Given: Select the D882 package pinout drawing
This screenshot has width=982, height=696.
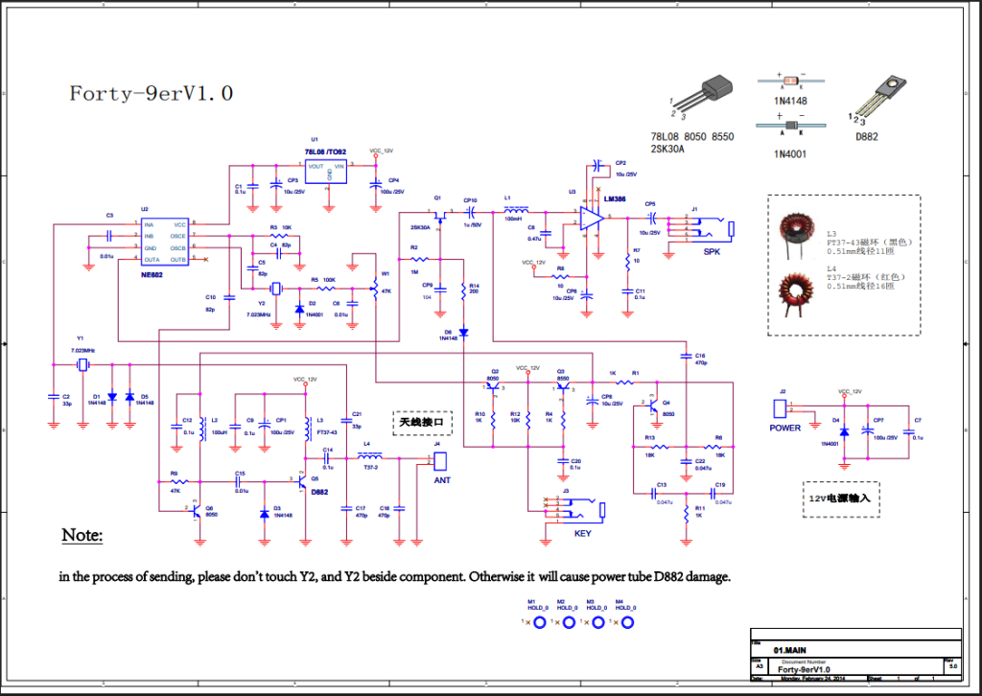Looking at the screenshot, I should click(877, 99).
